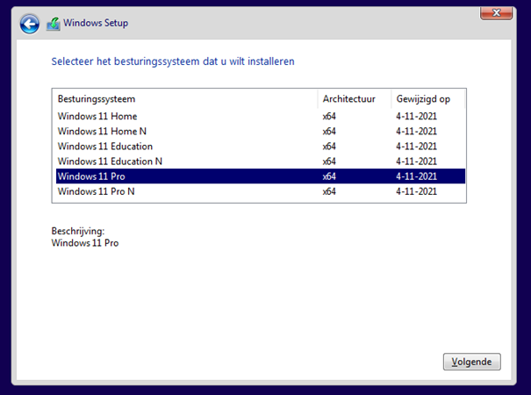
Task: Click date 4-11-2021 in Windows 11 Pro N row
Action: click(417, 191)
